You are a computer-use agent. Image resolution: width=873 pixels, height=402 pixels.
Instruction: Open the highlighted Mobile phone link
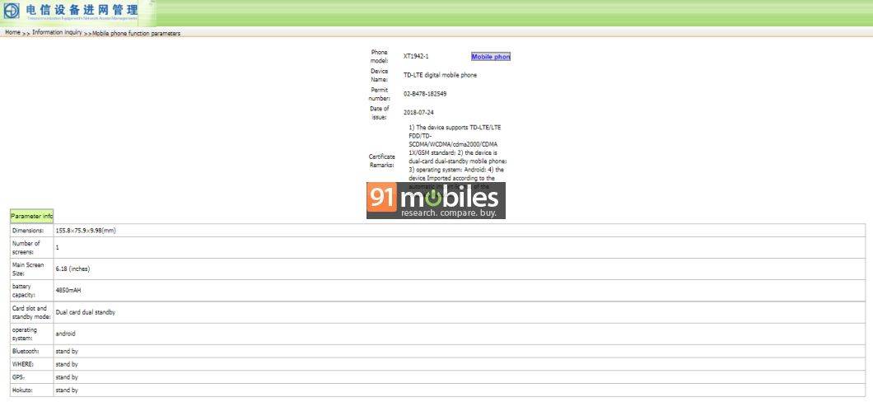point(491,57)
